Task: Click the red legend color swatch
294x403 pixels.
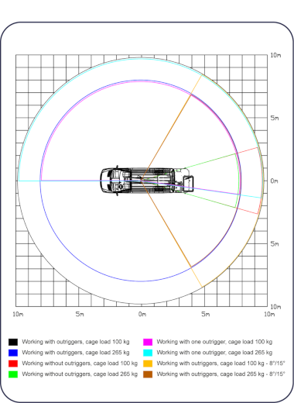Action: point(13,363)
